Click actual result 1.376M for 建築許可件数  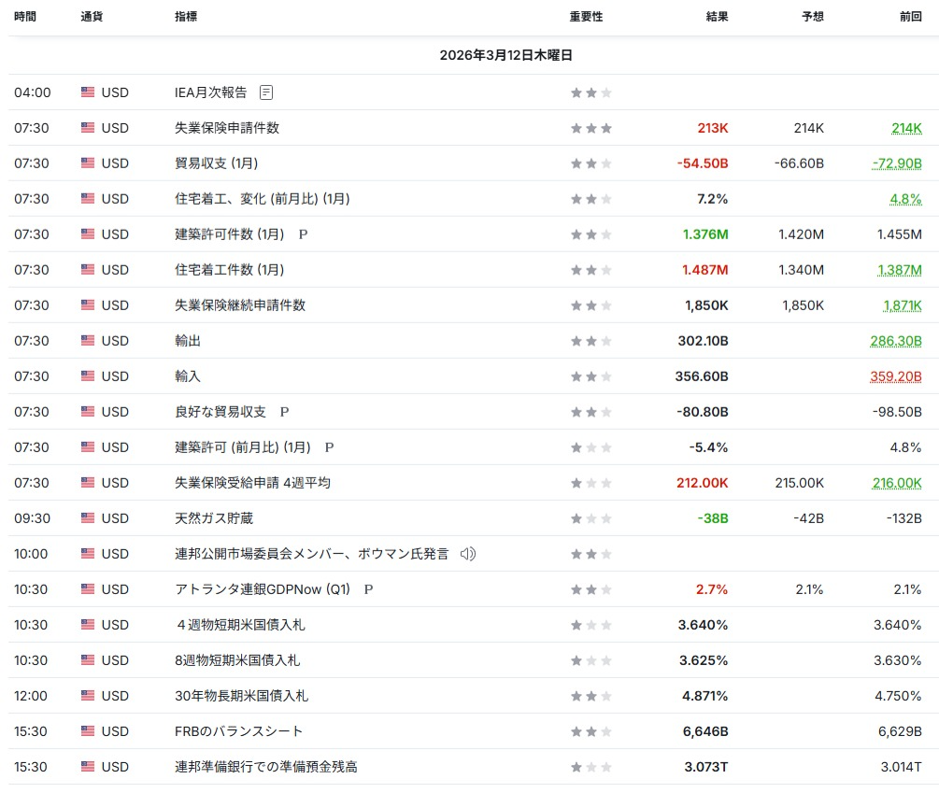click(x=704, y=234)
